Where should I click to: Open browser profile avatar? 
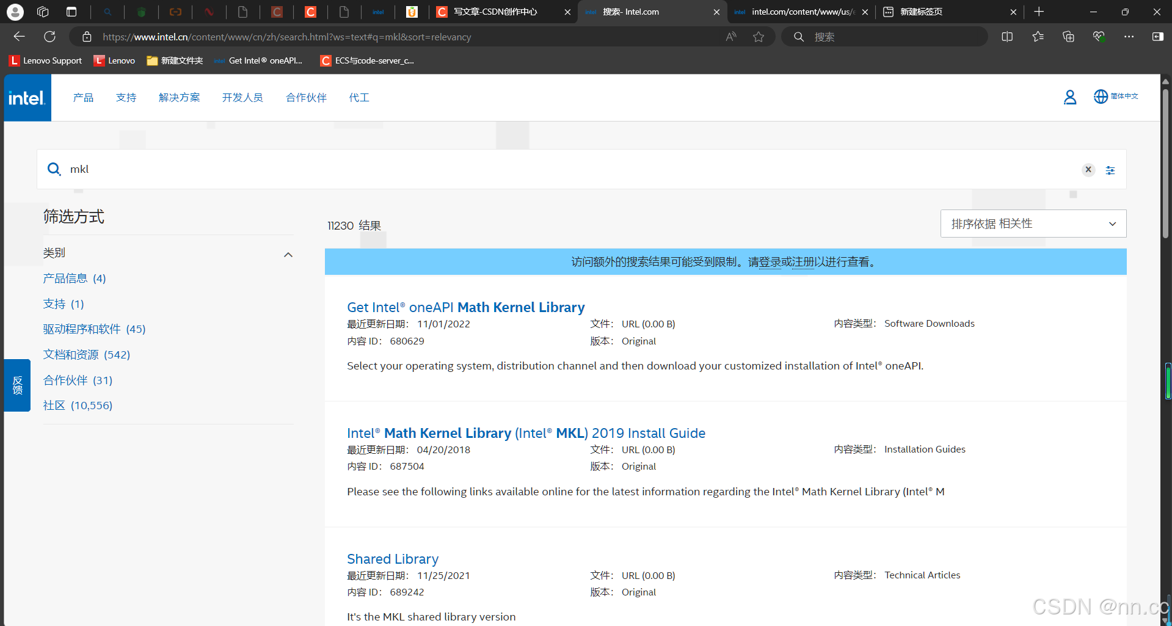coord(15,12)
